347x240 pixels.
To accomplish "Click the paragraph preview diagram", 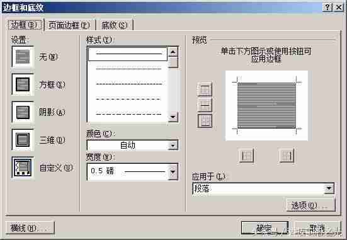I will (x=266, y=106).
